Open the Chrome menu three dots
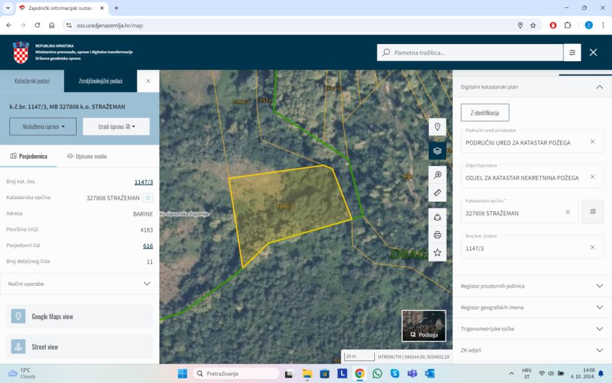The image size is (612, 383). click(603, 25)
